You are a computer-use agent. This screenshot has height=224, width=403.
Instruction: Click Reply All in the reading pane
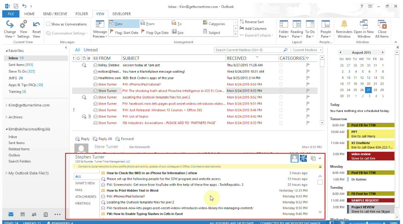[x=102, y=139]
